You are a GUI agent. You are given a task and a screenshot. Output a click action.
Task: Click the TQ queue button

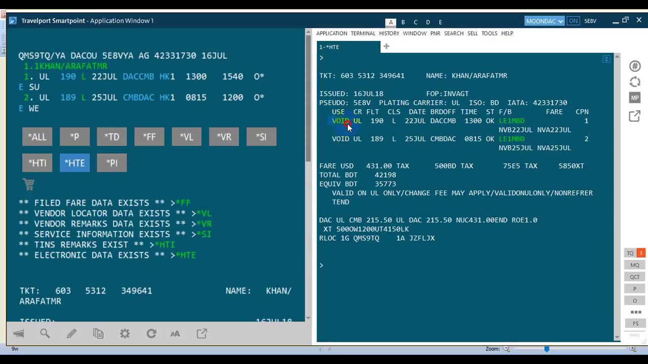point(630,253)
